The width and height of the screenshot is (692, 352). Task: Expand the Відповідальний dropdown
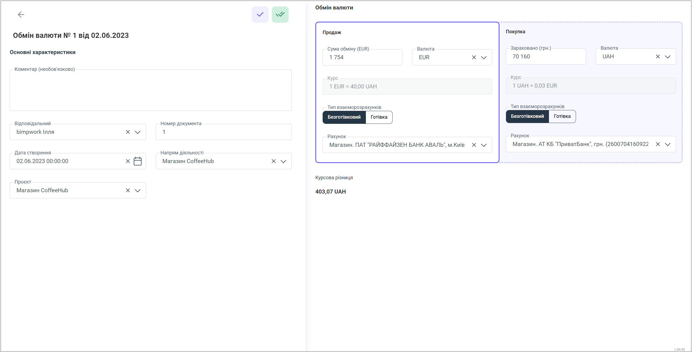138,132
